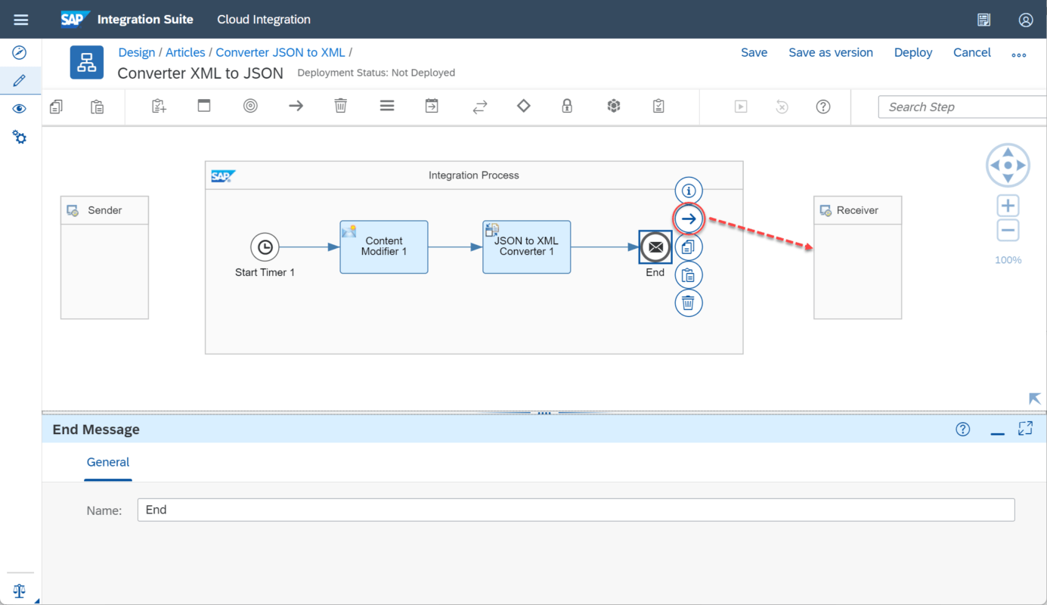
Task: Click the legal scales icon at bottom-left
Action: coord(20,591)
